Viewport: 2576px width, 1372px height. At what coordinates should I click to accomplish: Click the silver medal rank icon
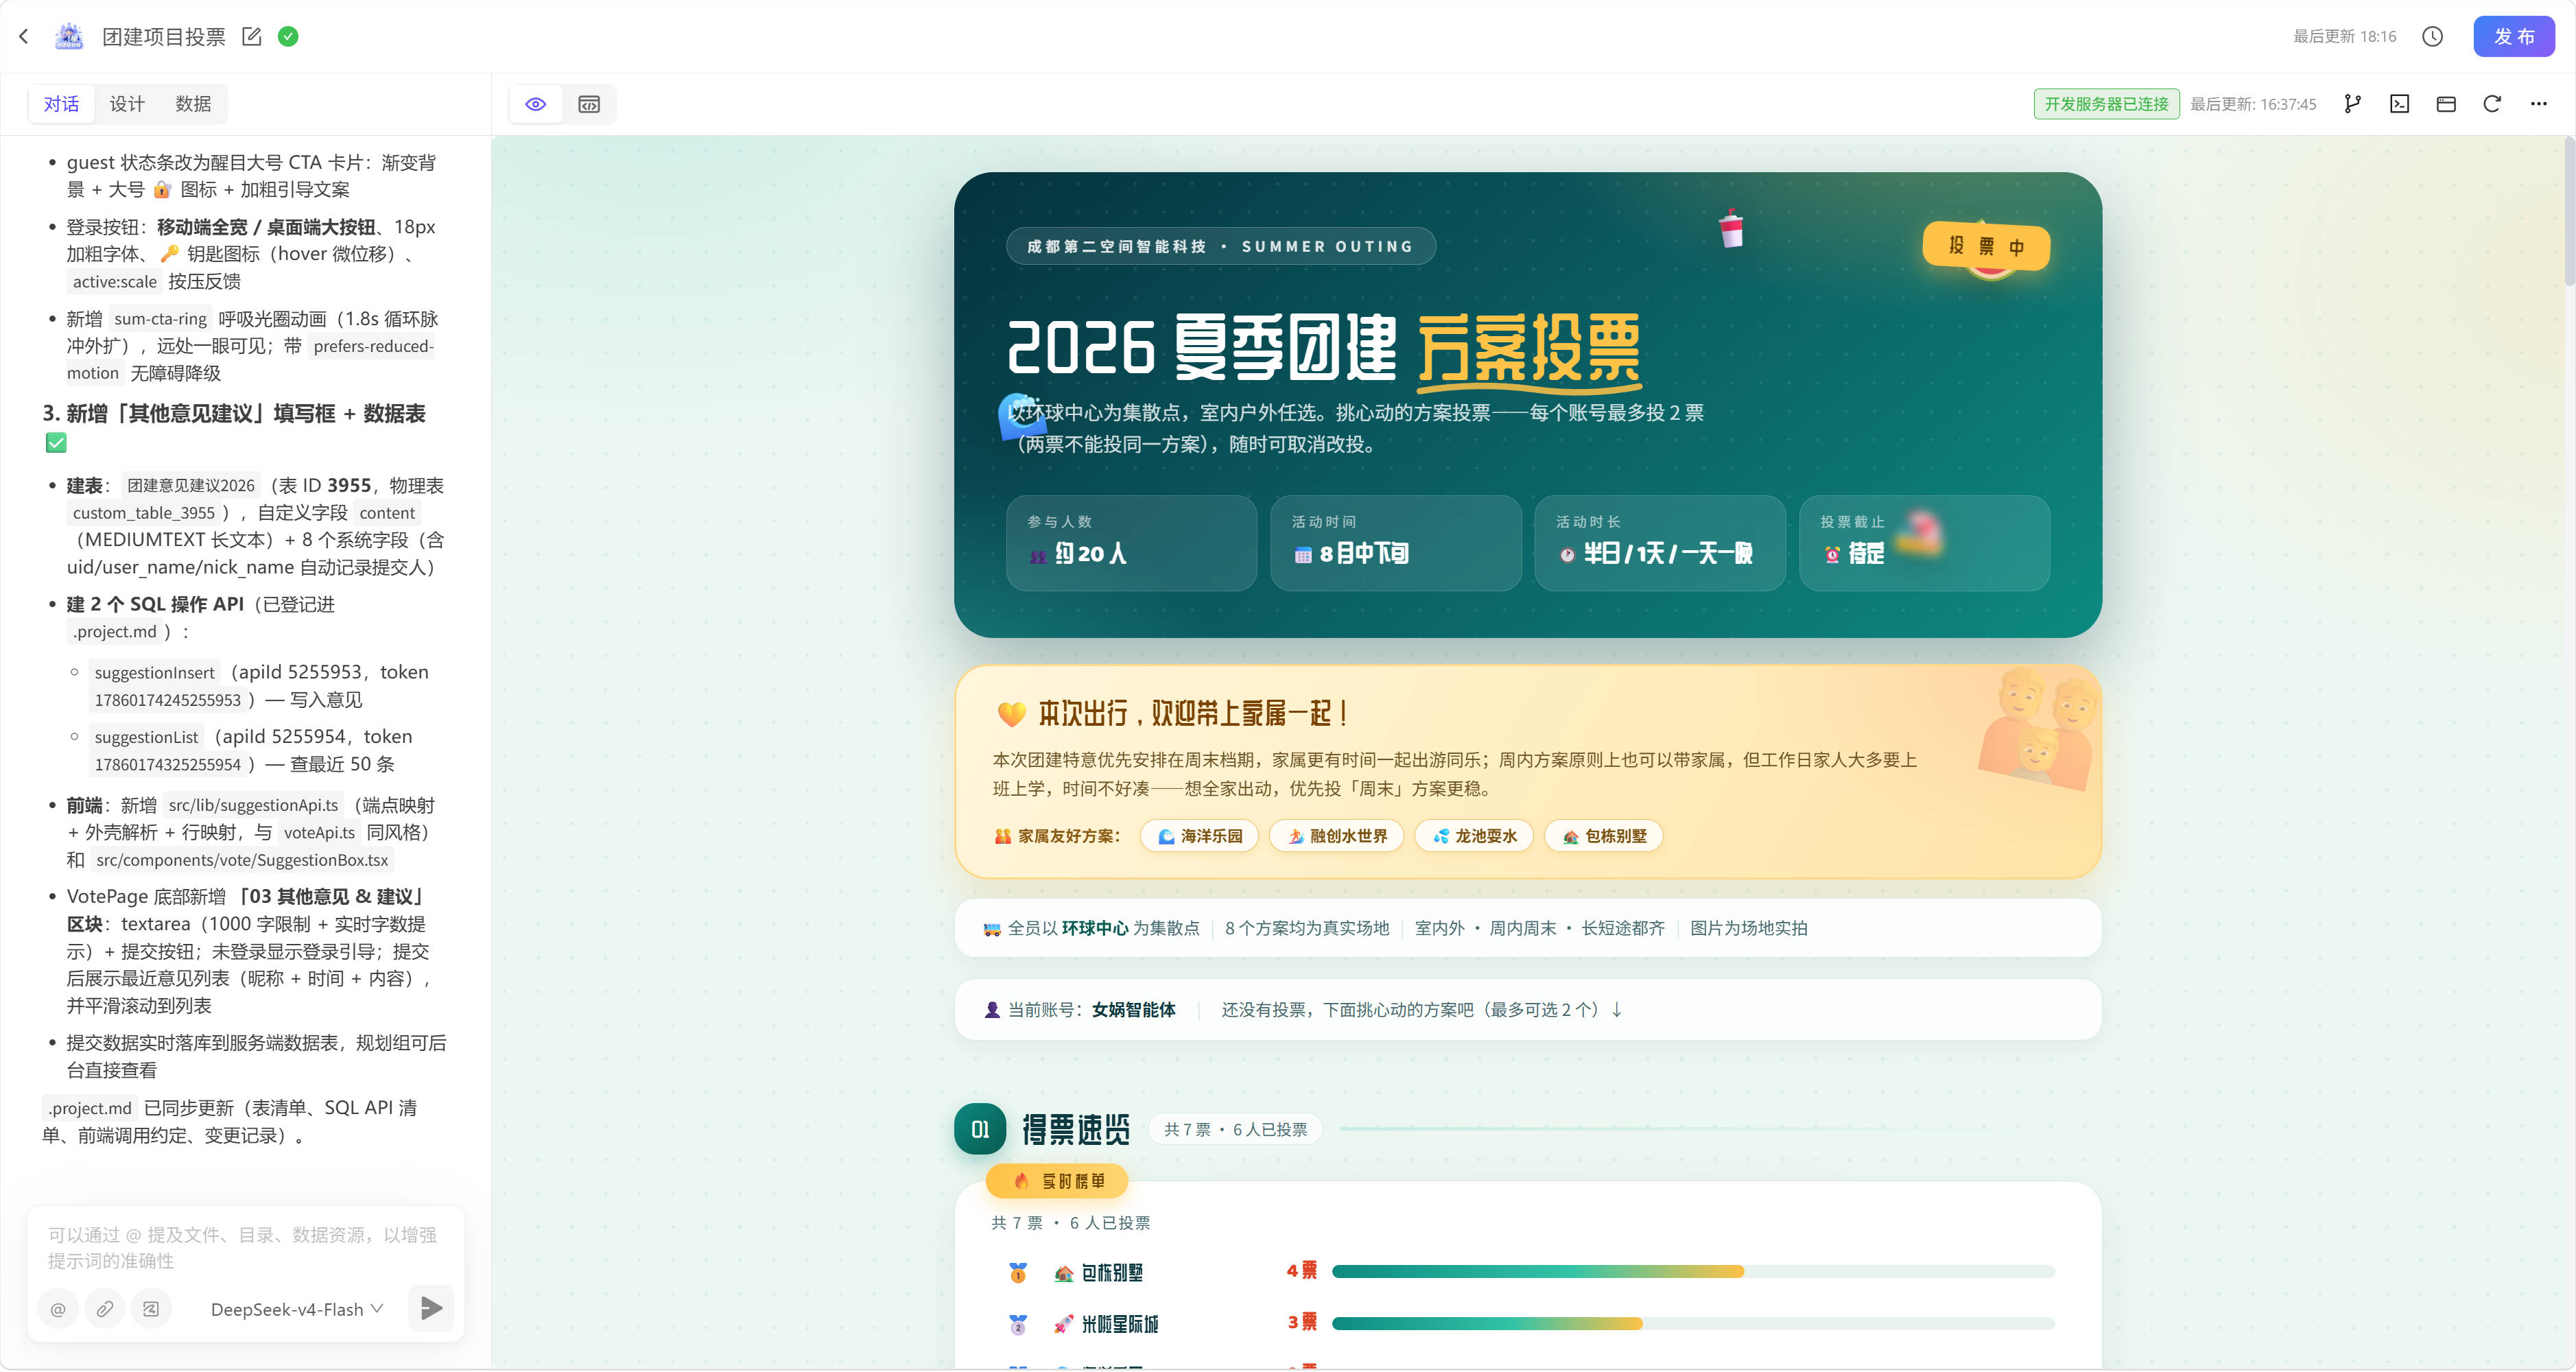point(1018,1325)
